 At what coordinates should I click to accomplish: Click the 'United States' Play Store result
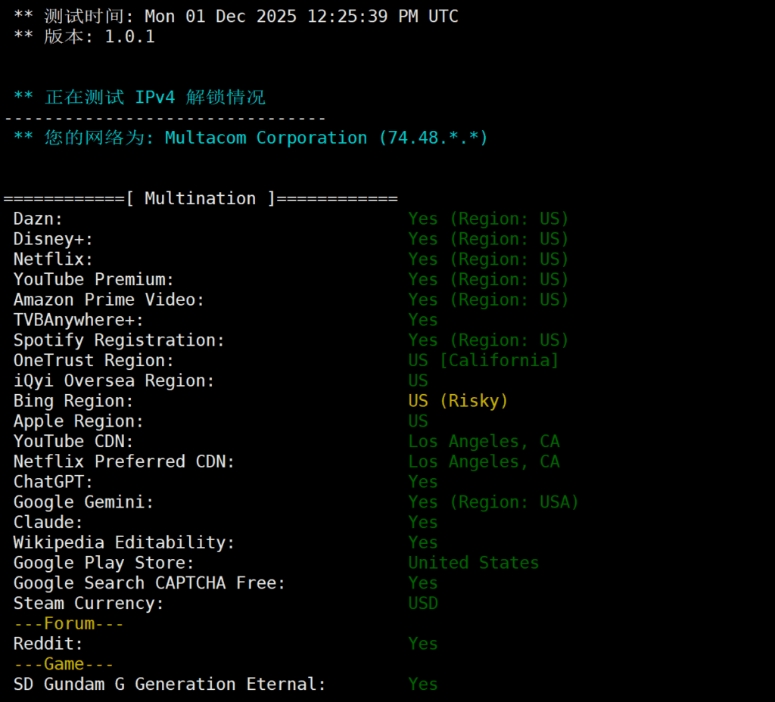pyautogui.click(x=473, y=563)
